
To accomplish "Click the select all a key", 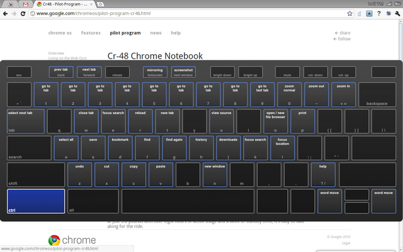I will pos(66,148).
